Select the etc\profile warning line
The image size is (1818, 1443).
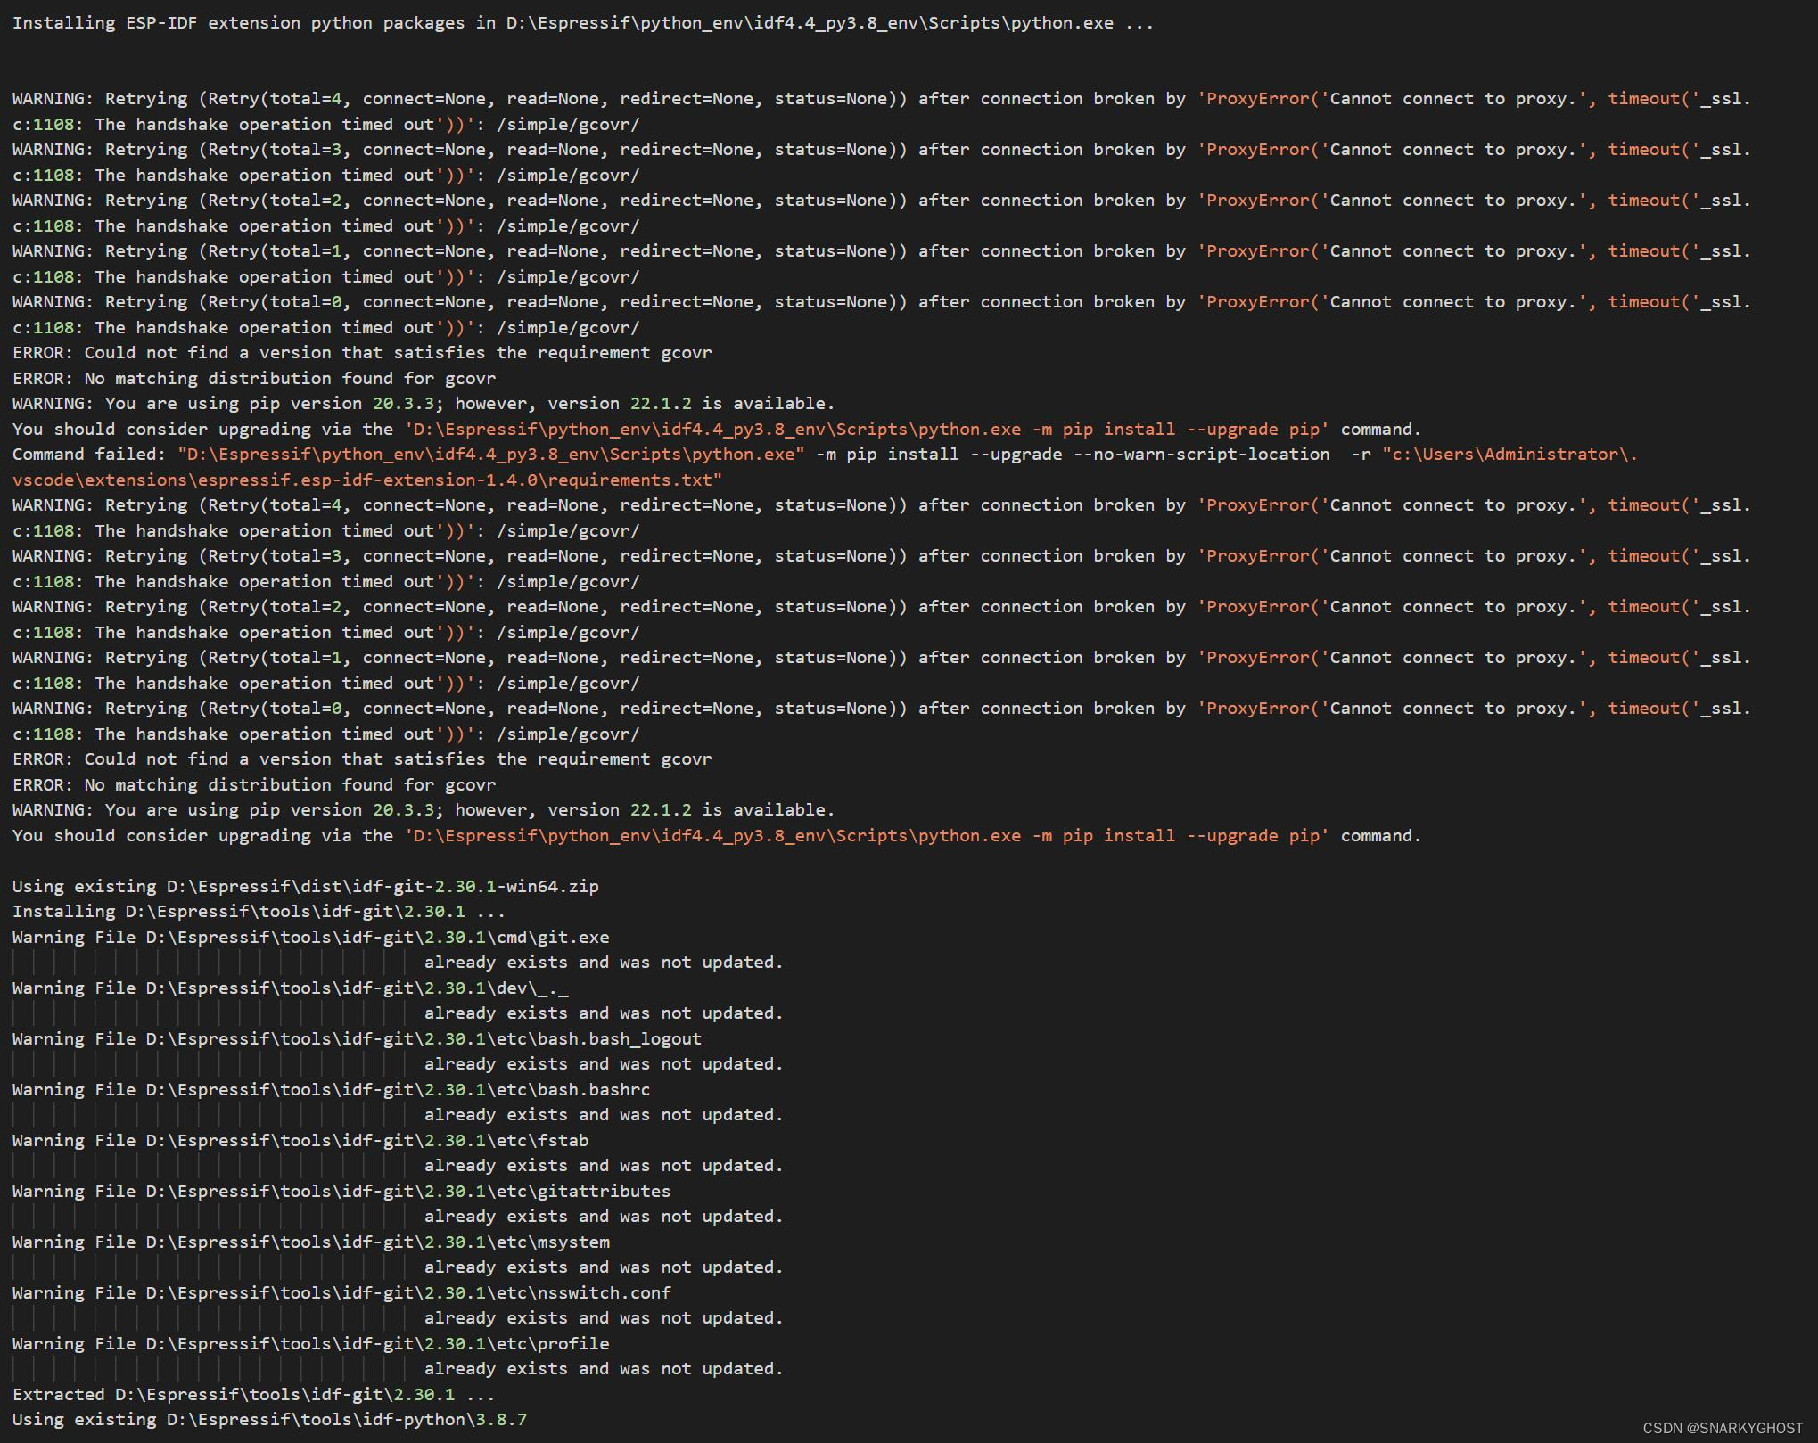click(x=310, y=1343)
